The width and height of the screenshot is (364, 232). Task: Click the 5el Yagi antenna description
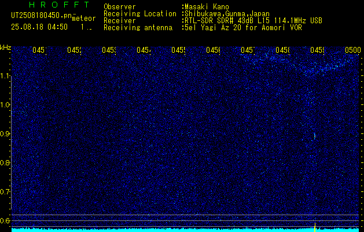coord(243,28)
